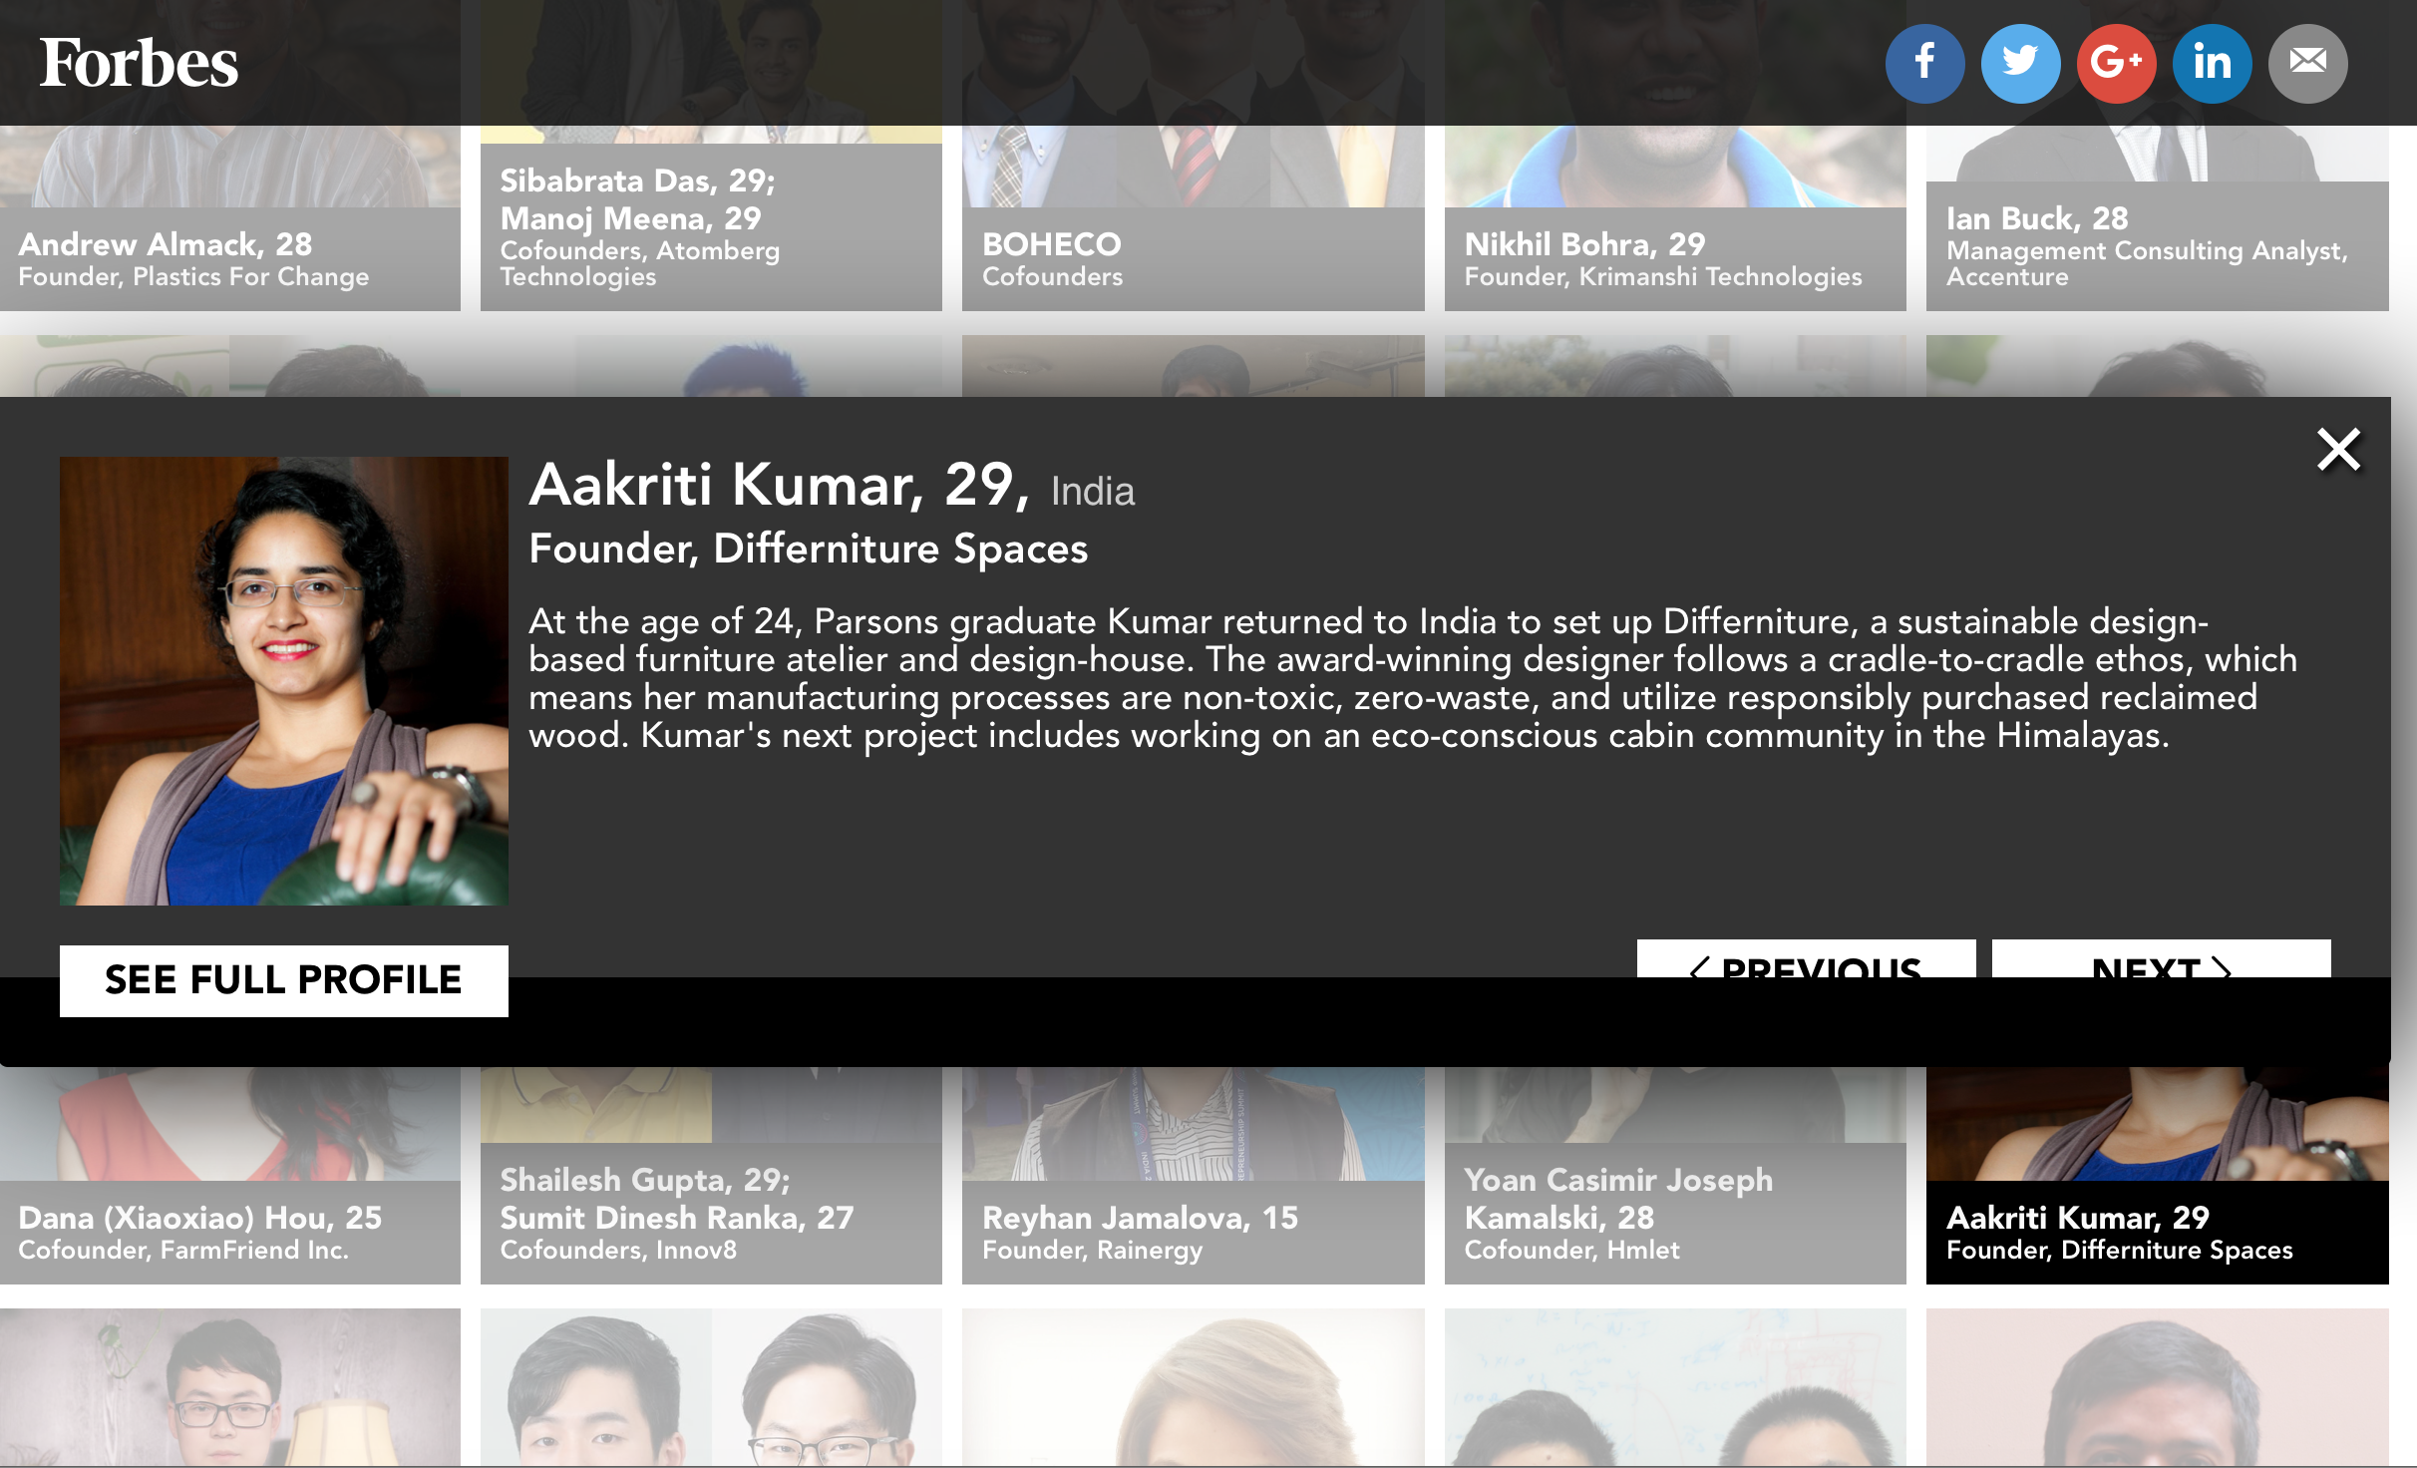Image resolution: width=2417 pixels, height=1468 pixels.
Task: Close the Aakriti Kumar profile popup
Action: pos(2338,450)
